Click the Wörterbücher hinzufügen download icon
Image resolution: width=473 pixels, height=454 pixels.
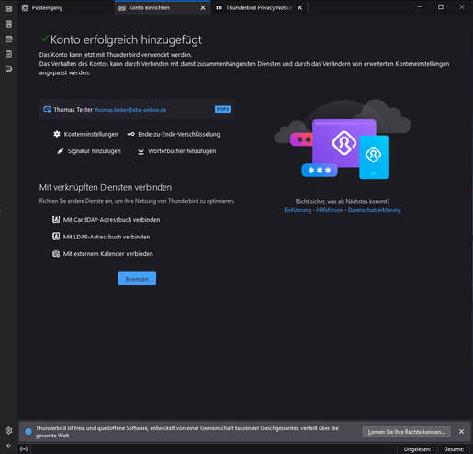[141, 150]
